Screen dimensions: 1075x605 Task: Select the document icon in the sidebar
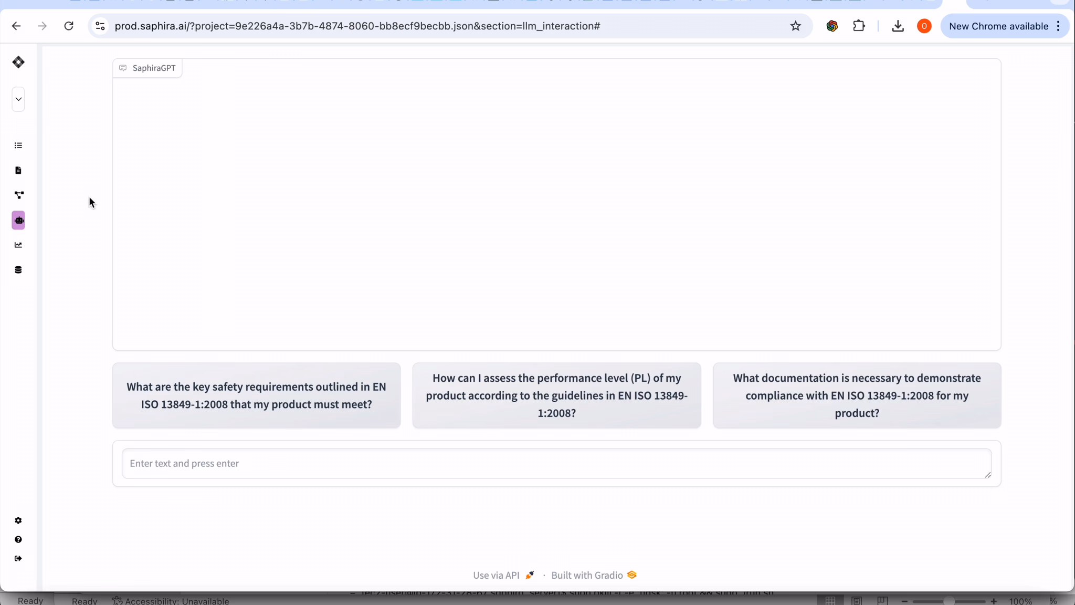tap(18, 170)
